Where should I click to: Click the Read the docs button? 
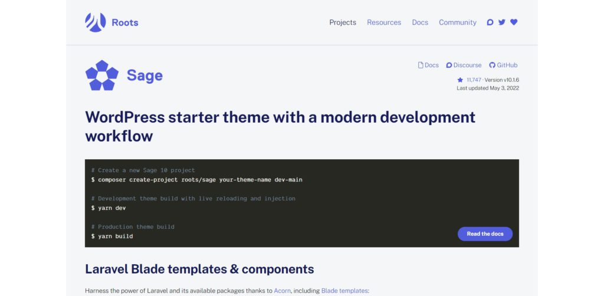pyautogui.click(x=485, y=233)
